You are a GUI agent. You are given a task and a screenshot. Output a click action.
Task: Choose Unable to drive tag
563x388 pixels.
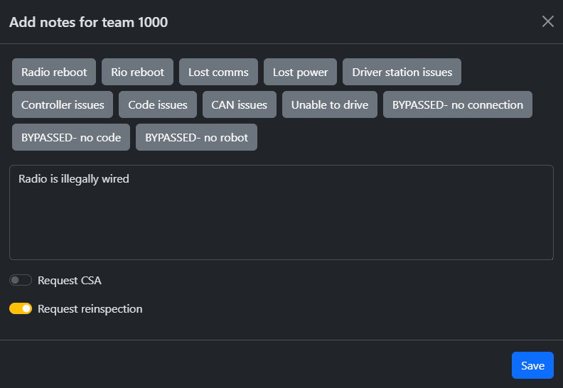point(330,104)
